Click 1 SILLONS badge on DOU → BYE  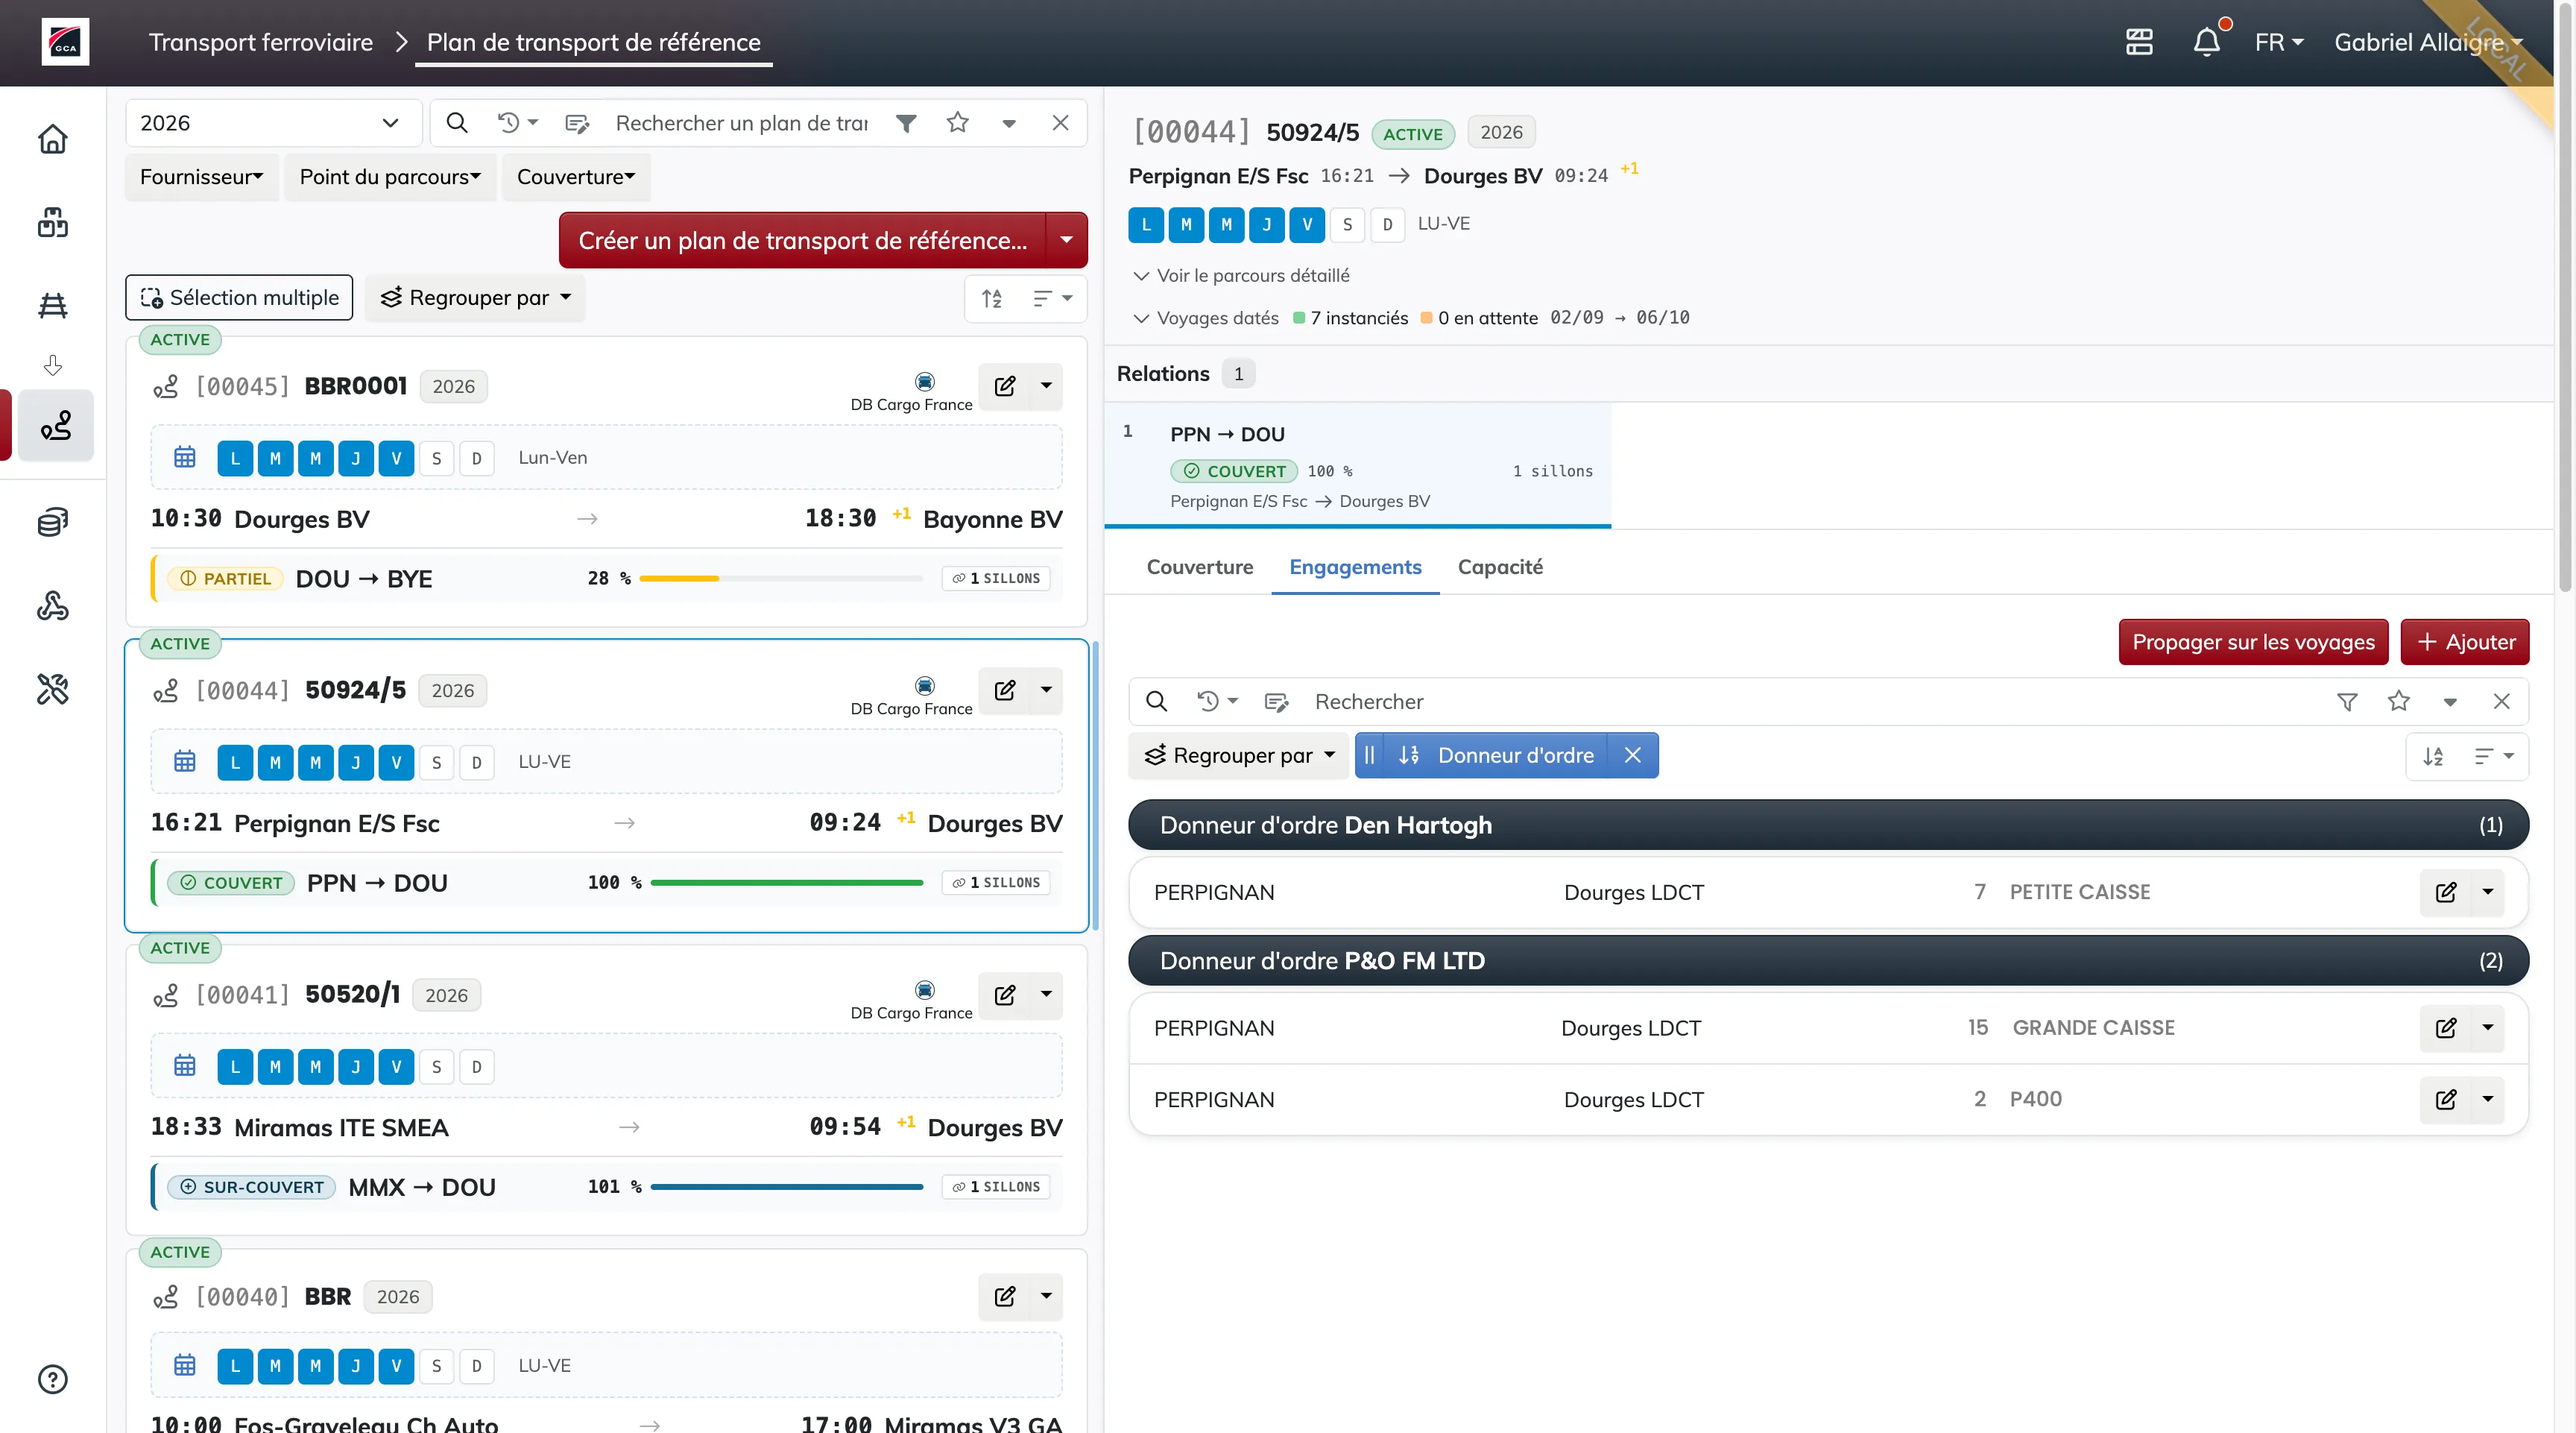click(x=996, y=579)
